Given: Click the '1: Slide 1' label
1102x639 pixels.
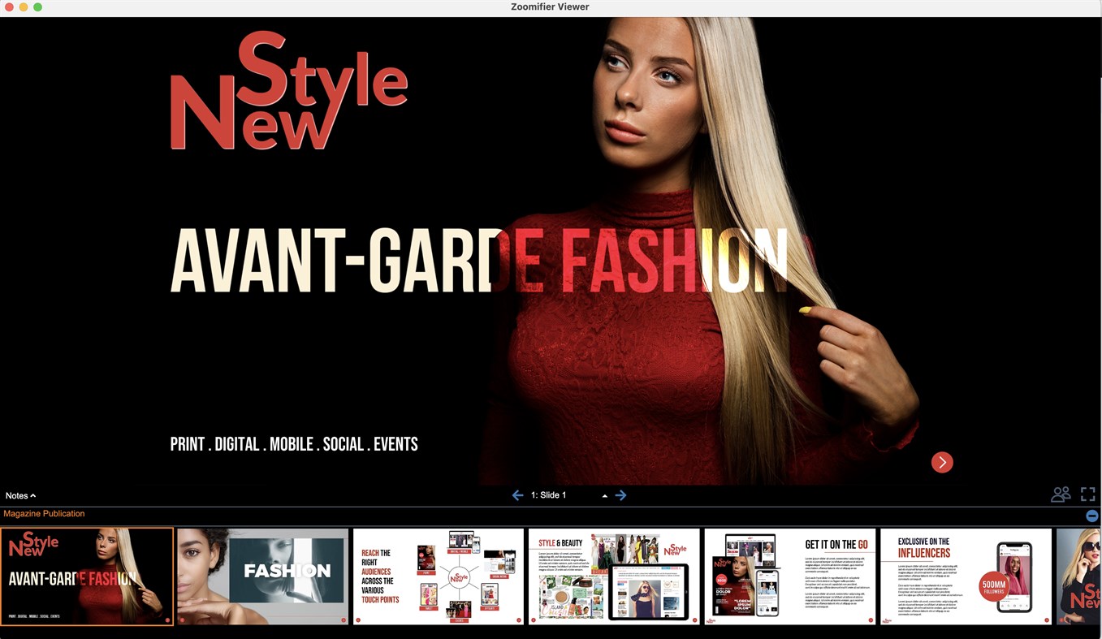Looking at the screenshot, I should click(549, 495).
